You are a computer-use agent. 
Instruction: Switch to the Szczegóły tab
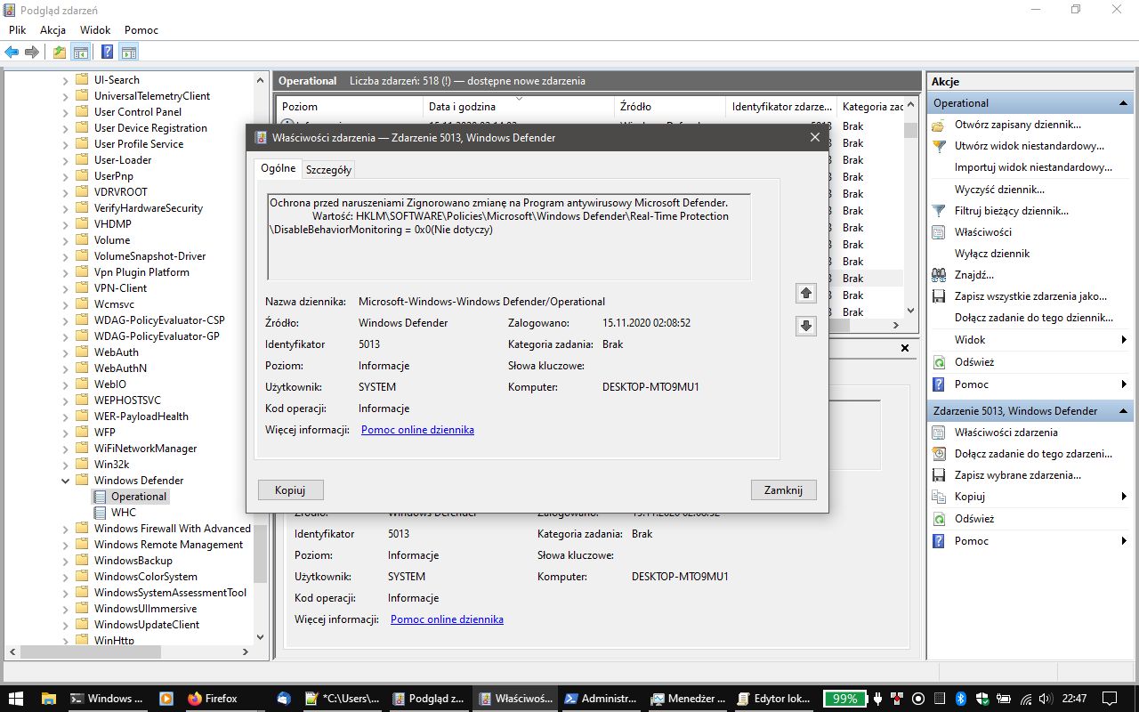tap(328, 169)
